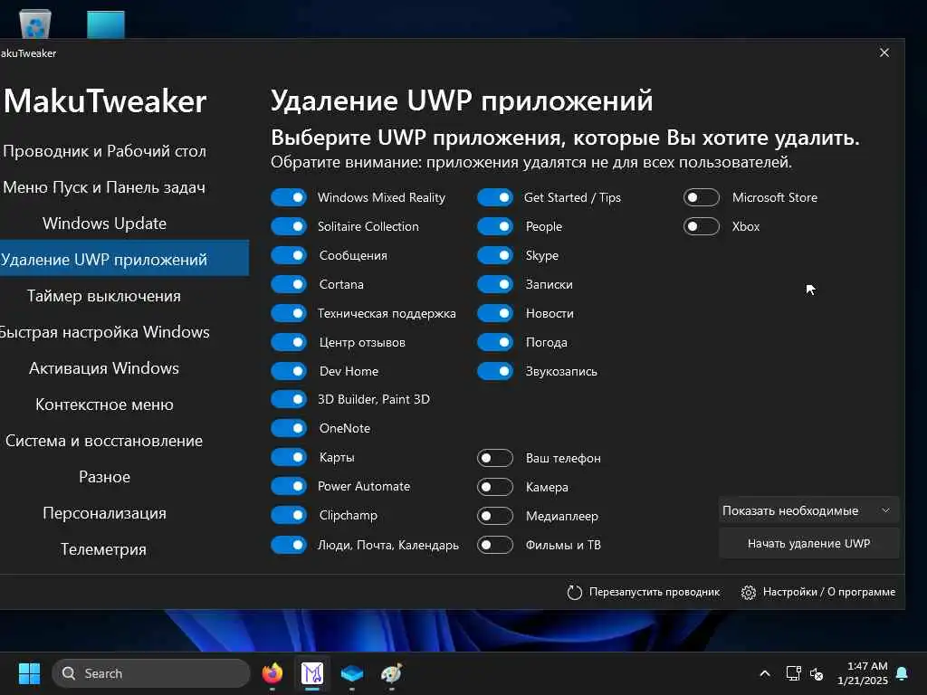The width and height of the screenshot is (927, 695).
Task: Toggle the Get Started / Tips switch
Action: (x=495, y=197)
